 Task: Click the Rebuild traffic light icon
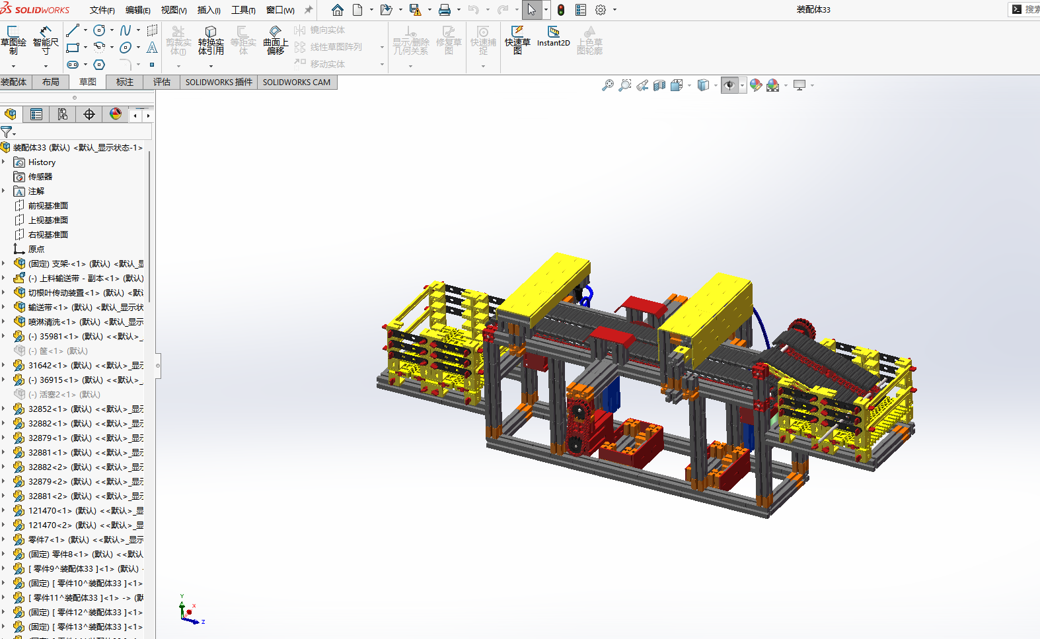tap(561, 10)
